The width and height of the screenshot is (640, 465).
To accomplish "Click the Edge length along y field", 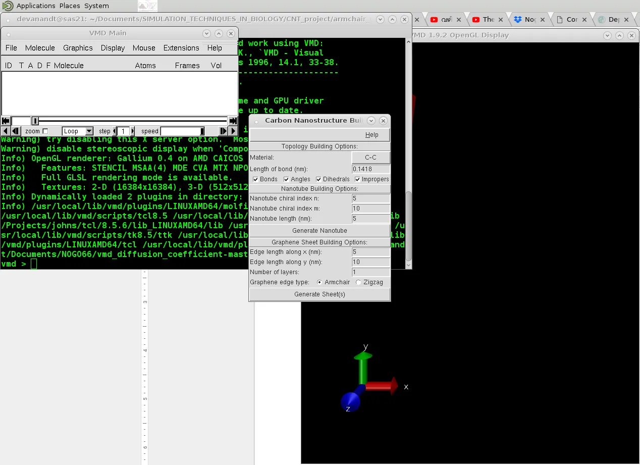I will 371,262.
